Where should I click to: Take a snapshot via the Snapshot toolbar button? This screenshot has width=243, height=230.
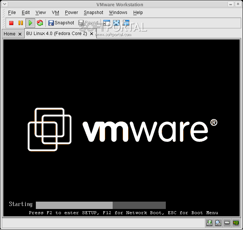tap(61, 23)
